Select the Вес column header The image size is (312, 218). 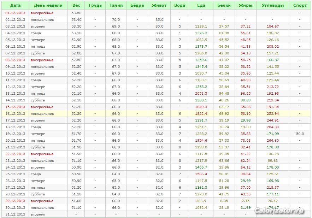76,5
